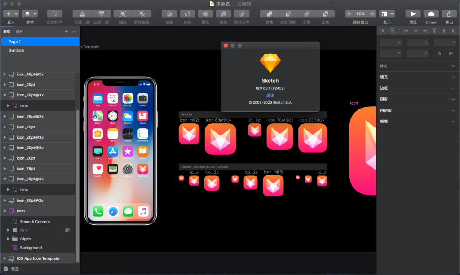Click the layer list scrollbar
Viewport: 460px width, 275px height.
point(77,186)
